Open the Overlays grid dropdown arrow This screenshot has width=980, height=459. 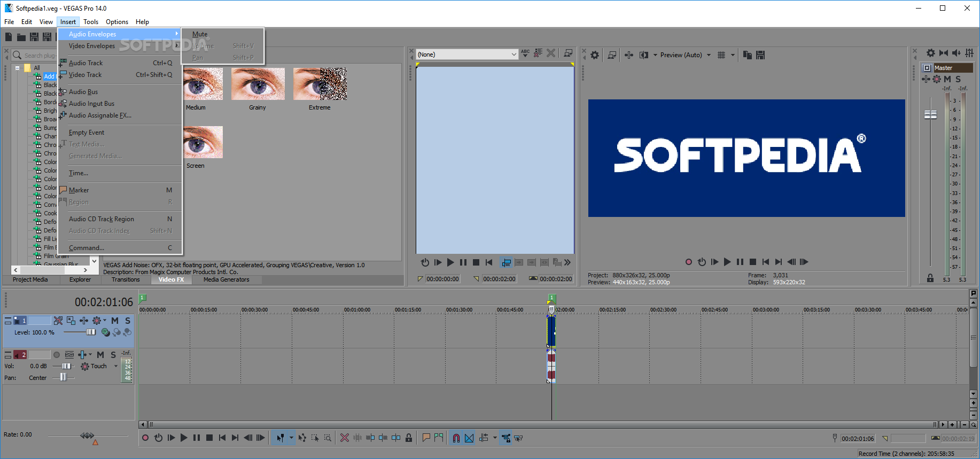pyautogui.click(x=733, y=55)
